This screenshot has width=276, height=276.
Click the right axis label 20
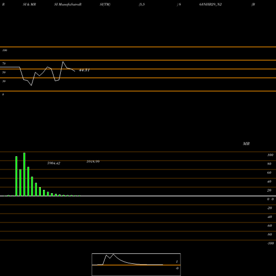(269, 190)
